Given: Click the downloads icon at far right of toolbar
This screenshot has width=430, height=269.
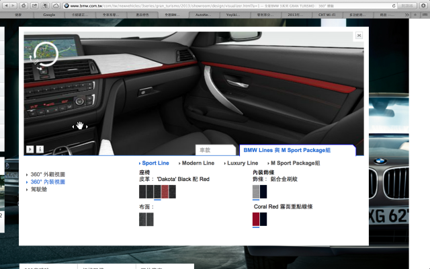Looking at the screenshot, I should tap(423, 5).
